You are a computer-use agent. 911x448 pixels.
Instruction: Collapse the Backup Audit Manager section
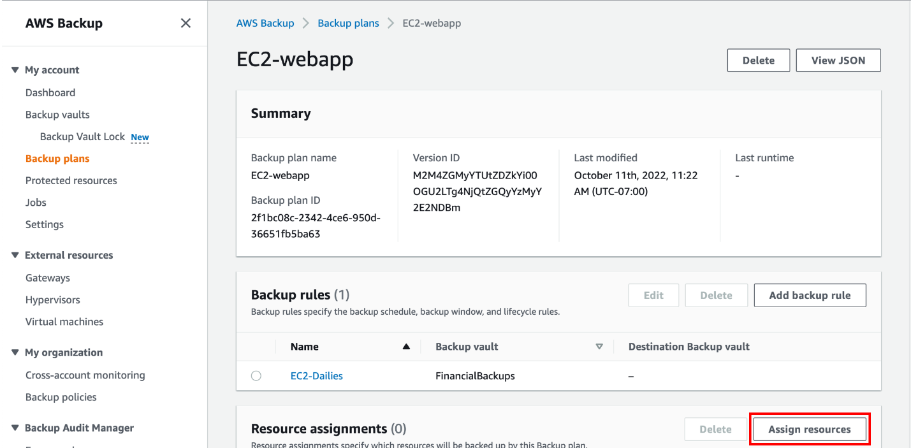pos(15,428)
